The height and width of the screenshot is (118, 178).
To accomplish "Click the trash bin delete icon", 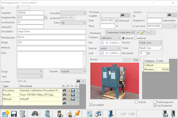I will (22, 114).
